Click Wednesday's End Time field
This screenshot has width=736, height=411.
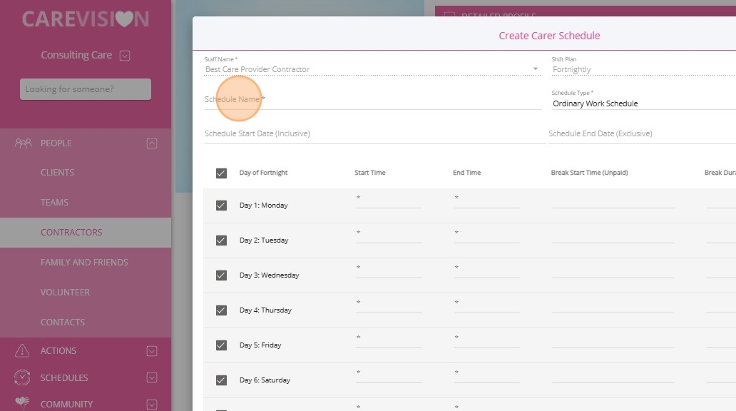[x=487, y=271]
